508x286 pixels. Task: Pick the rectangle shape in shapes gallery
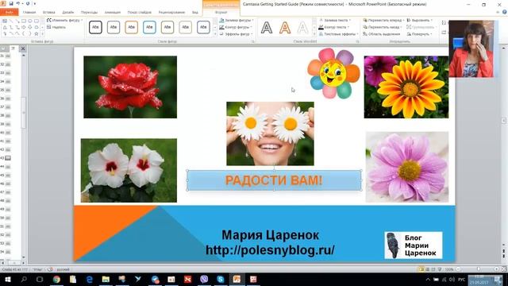point(23,21)
